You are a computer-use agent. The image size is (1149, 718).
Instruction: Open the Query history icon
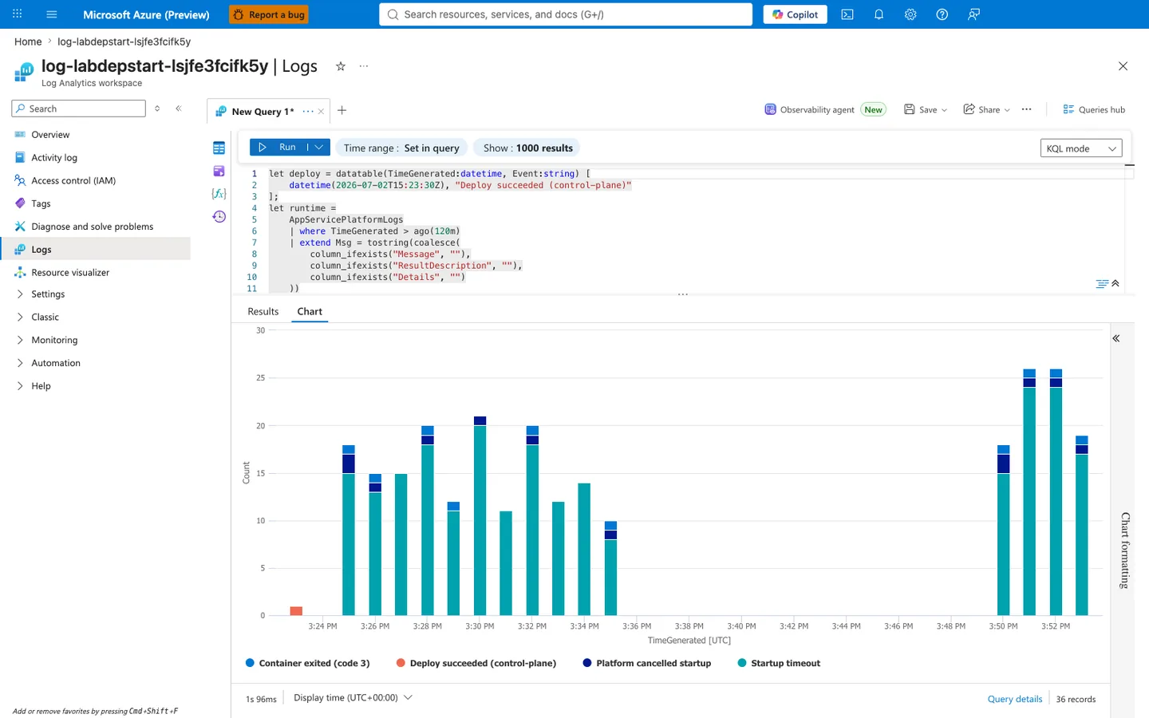point(219,217)
